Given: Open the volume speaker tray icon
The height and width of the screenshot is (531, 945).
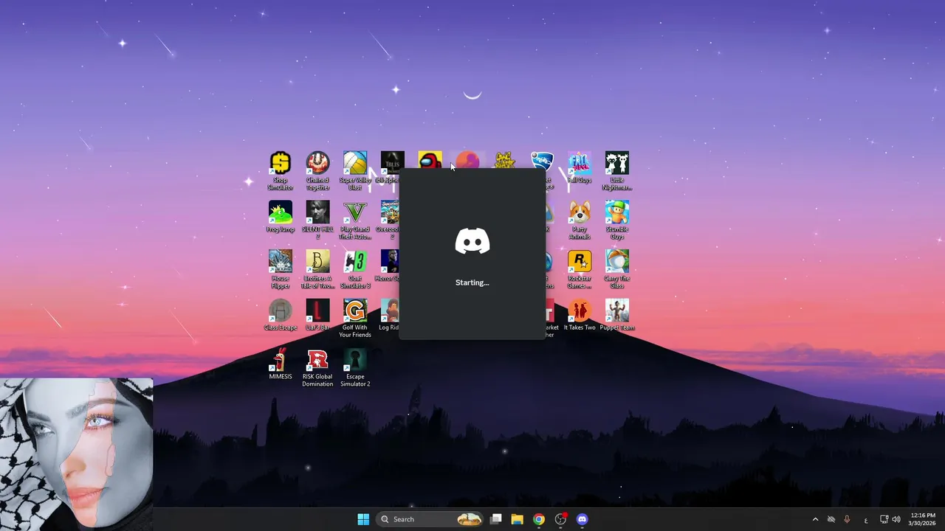Looking at the screenshot, I should point(896,519).
